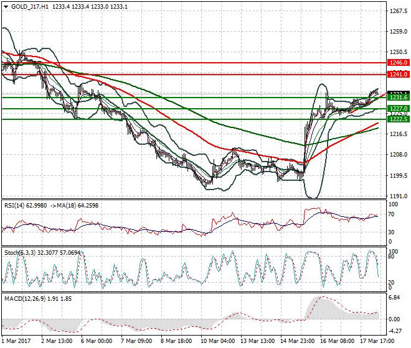Click the RSI scale level 70
The image size is (411, 348).
click(x=391, y=214)
